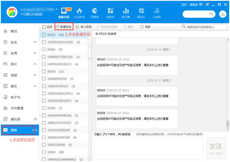This screenshot has width=230, height=162.
Task: Click message bubble dated 2018-01-17 08:11
Action: 137,96
